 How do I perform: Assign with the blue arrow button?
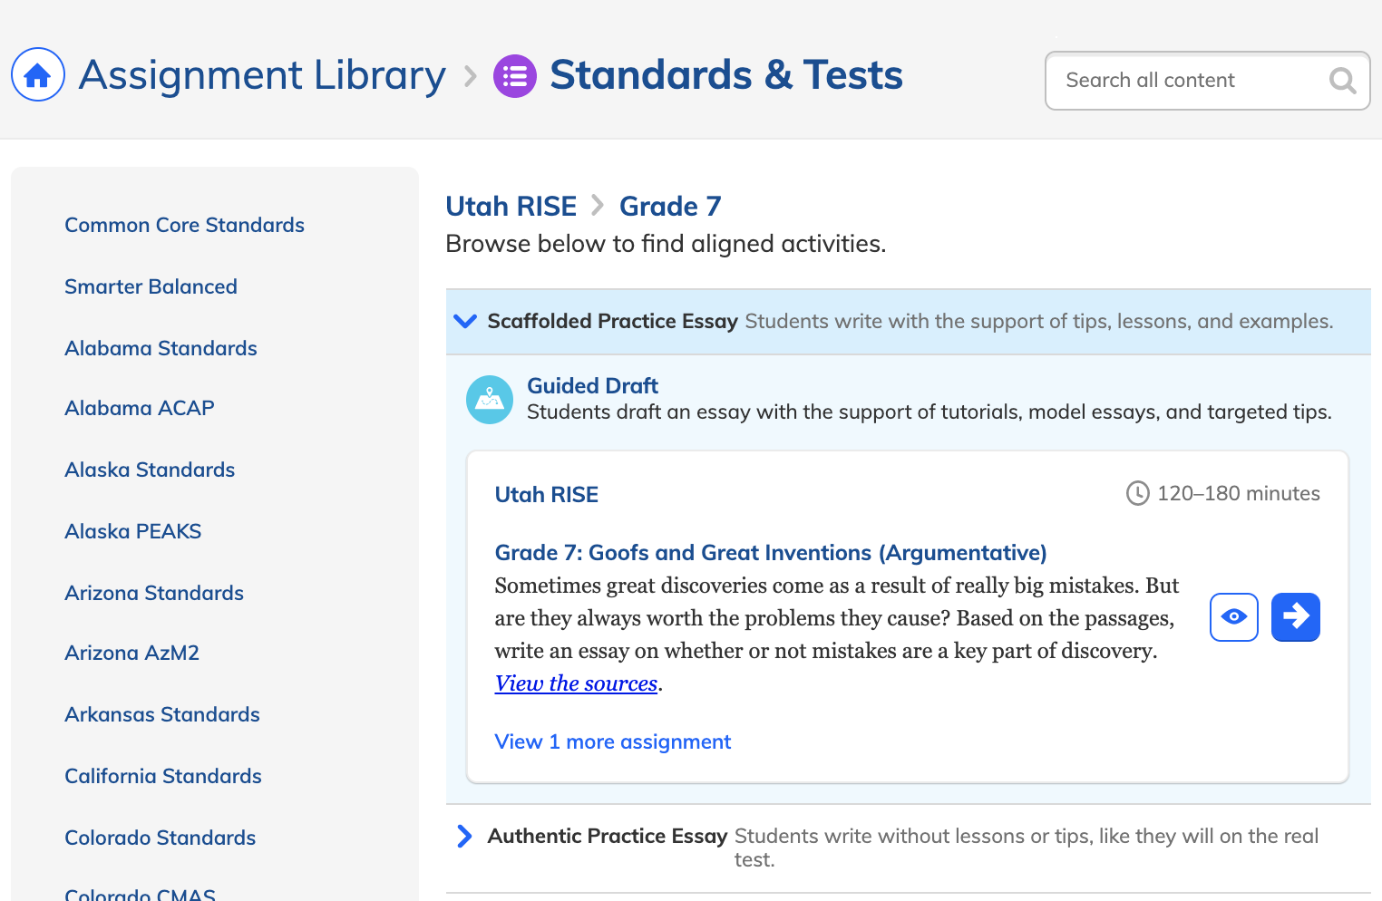click(x=1296, y=617)
